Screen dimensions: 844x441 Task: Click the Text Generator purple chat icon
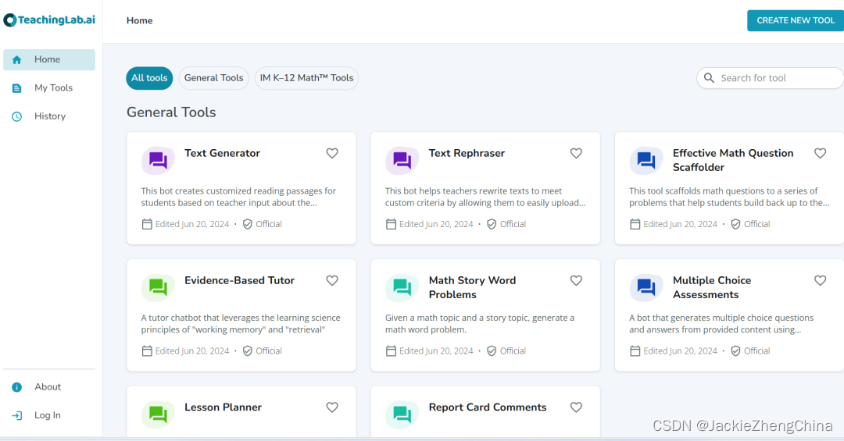point(158,160)
